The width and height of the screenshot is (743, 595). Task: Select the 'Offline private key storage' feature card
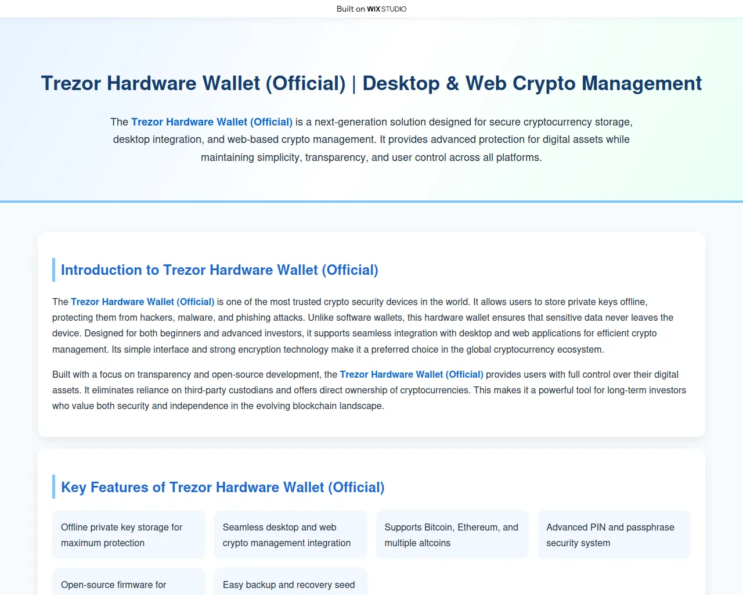[x=129, y=535]
